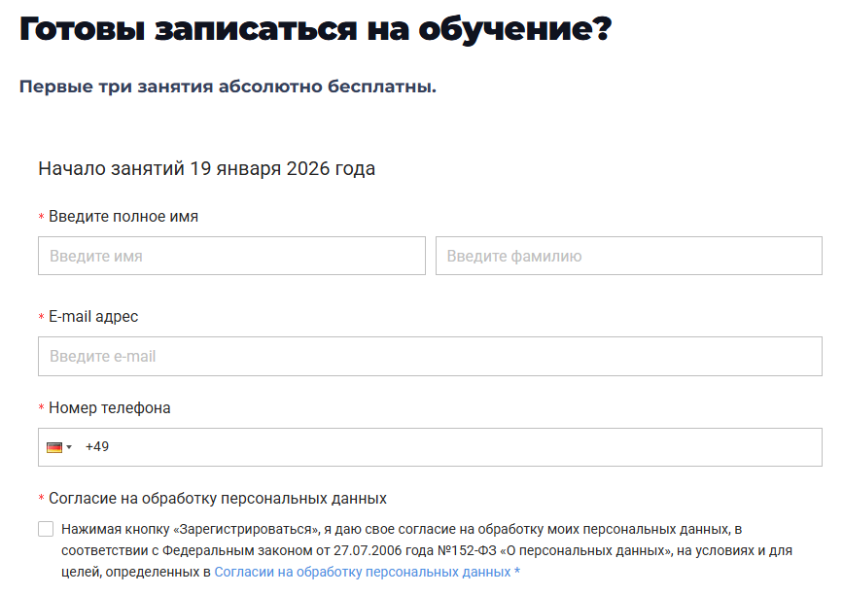Open the country code dropdown arrow
The image size is (843, 595).
click(69, 447)
